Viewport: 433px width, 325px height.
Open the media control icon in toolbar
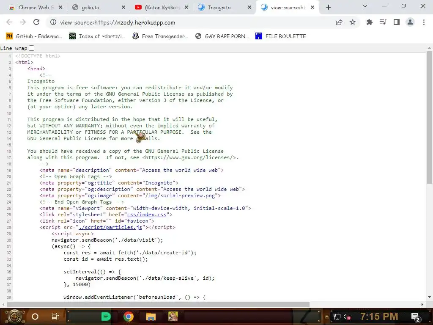click(383, 22)
